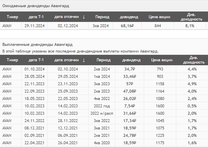Click share price 903

point(160,77)
